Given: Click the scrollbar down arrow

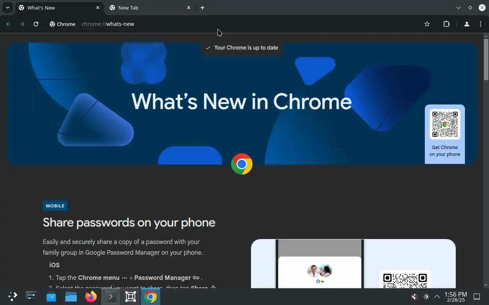Looking at the screenshot, I should 486,285.
